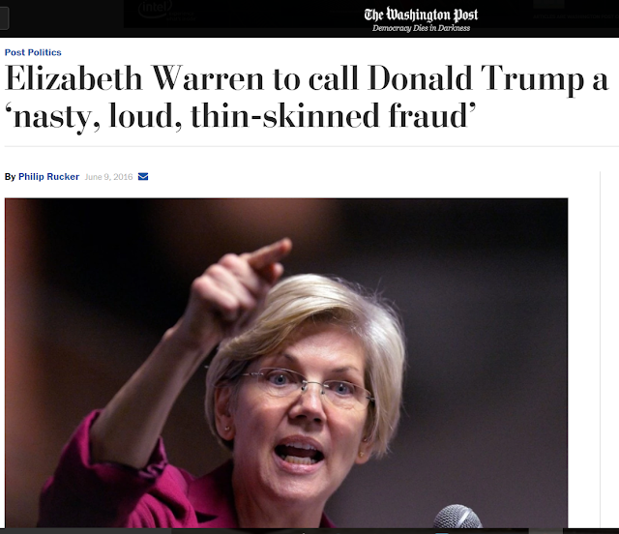This screenshot has width=619, height=534.
Task: Click the microphone in the article photo
Action: [457, 516]
